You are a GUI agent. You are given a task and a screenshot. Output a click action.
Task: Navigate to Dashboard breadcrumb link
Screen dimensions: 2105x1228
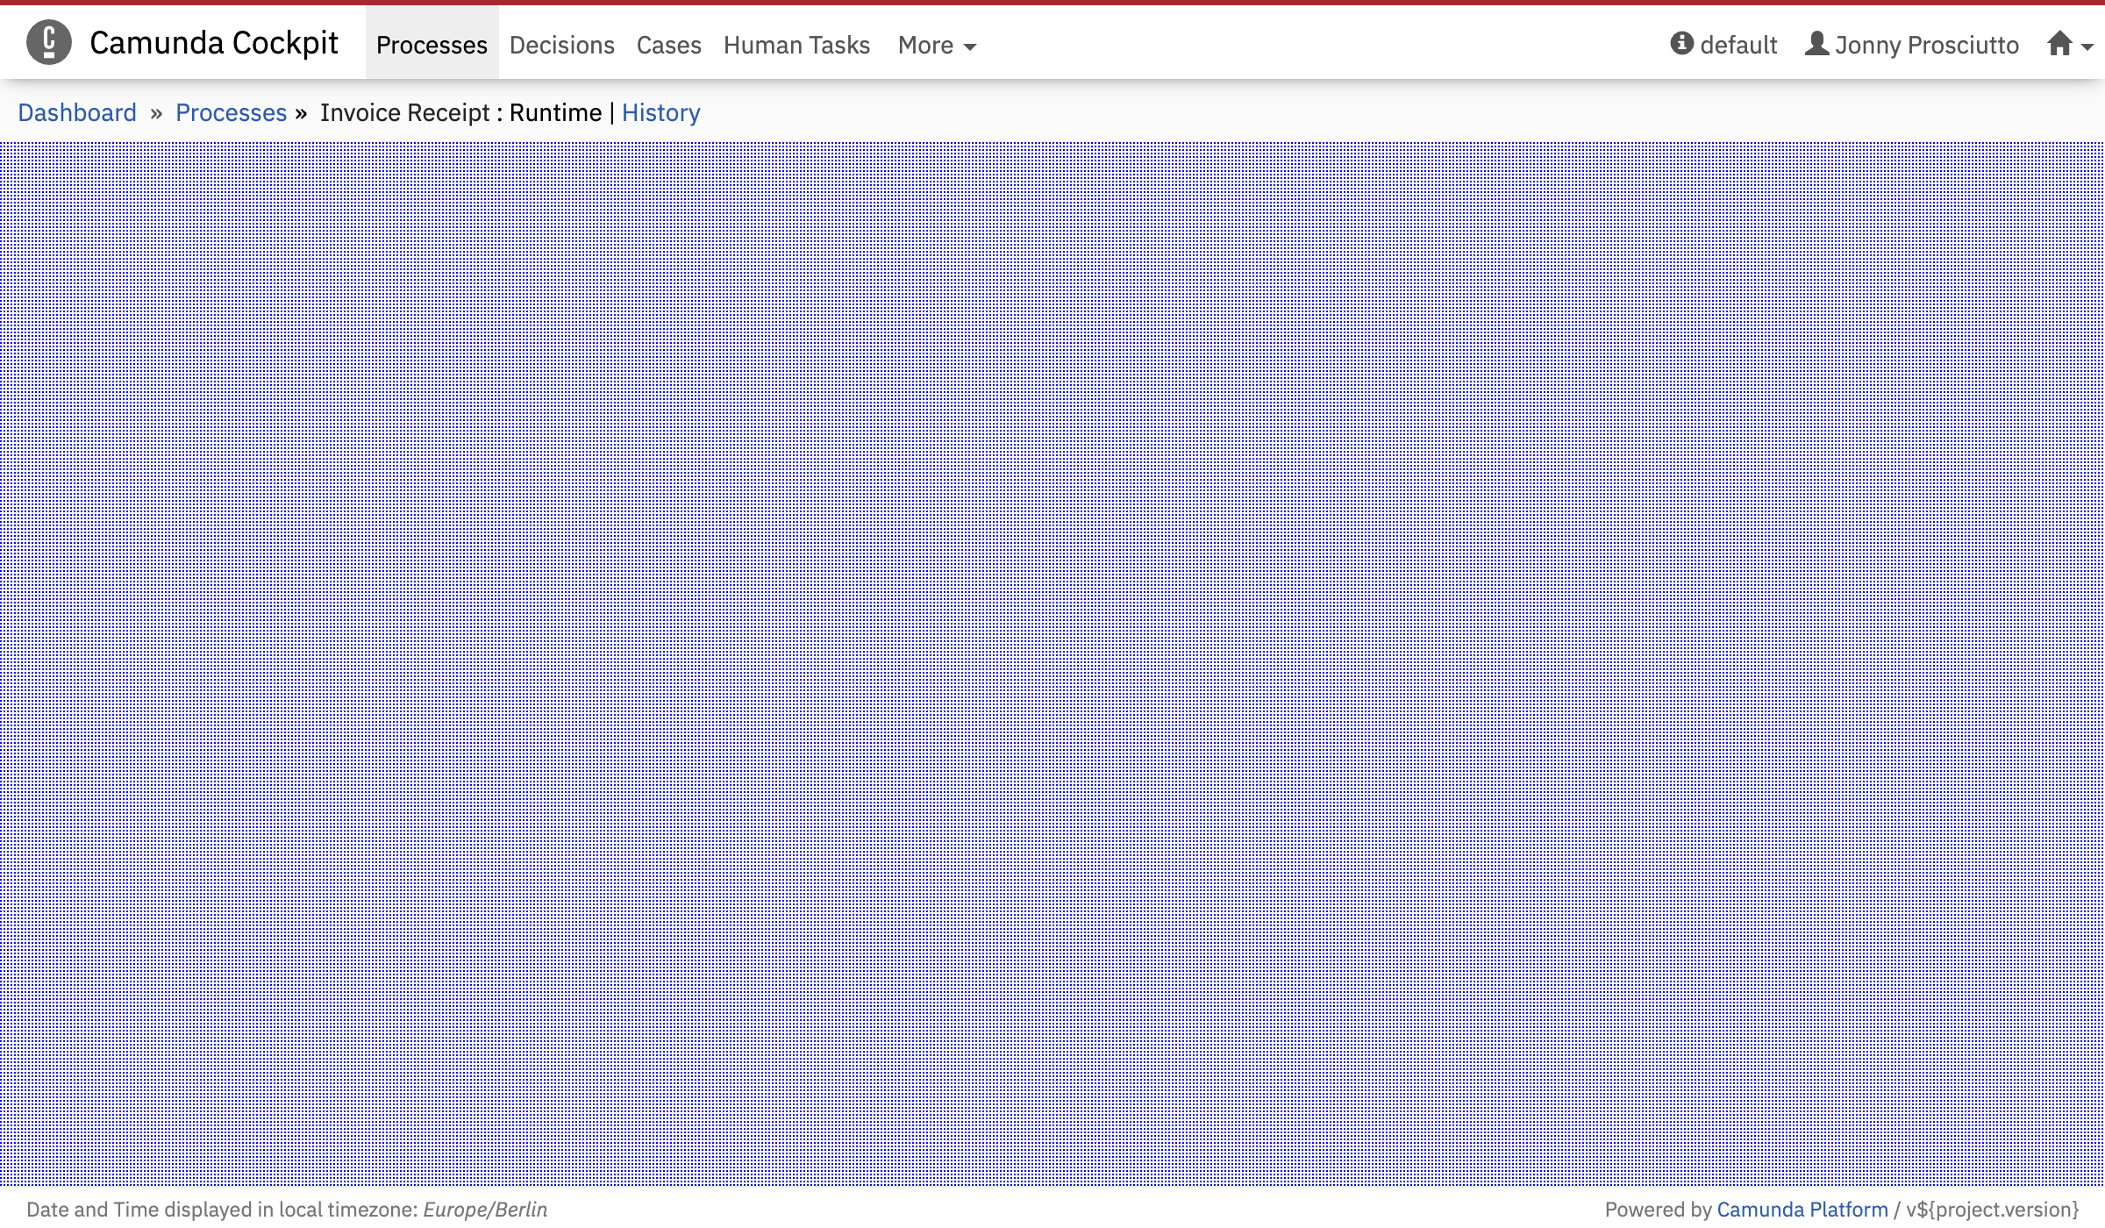(x=77, y=112)
